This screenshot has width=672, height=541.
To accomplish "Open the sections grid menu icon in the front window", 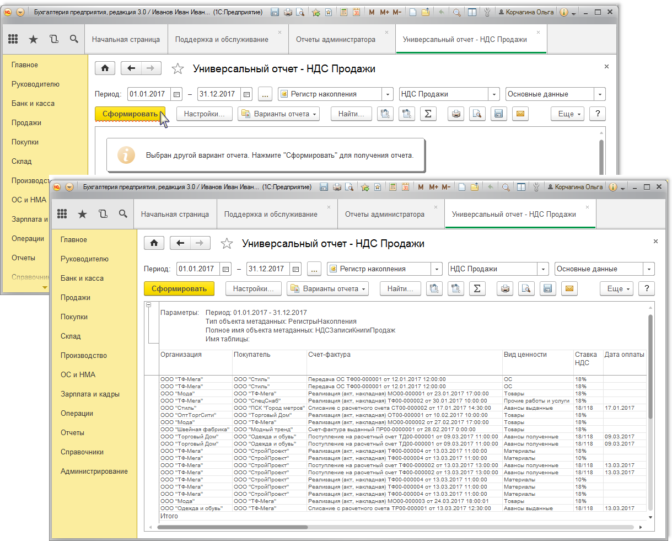I will [62, 214].
